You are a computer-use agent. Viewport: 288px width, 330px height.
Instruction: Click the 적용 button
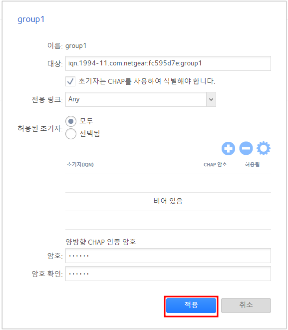[191, 306]
